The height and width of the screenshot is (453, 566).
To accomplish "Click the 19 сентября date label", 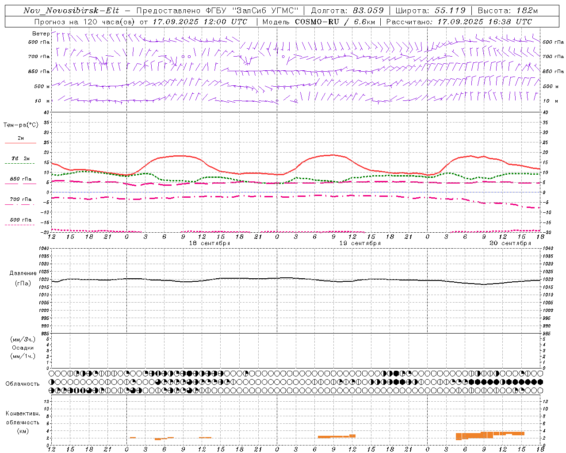I will coord(360,243).
